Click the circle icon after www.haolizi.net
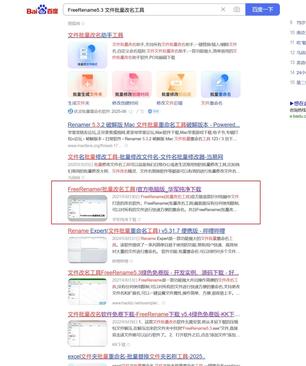This screenshot has height=366, width=306. tap(164, 303)
